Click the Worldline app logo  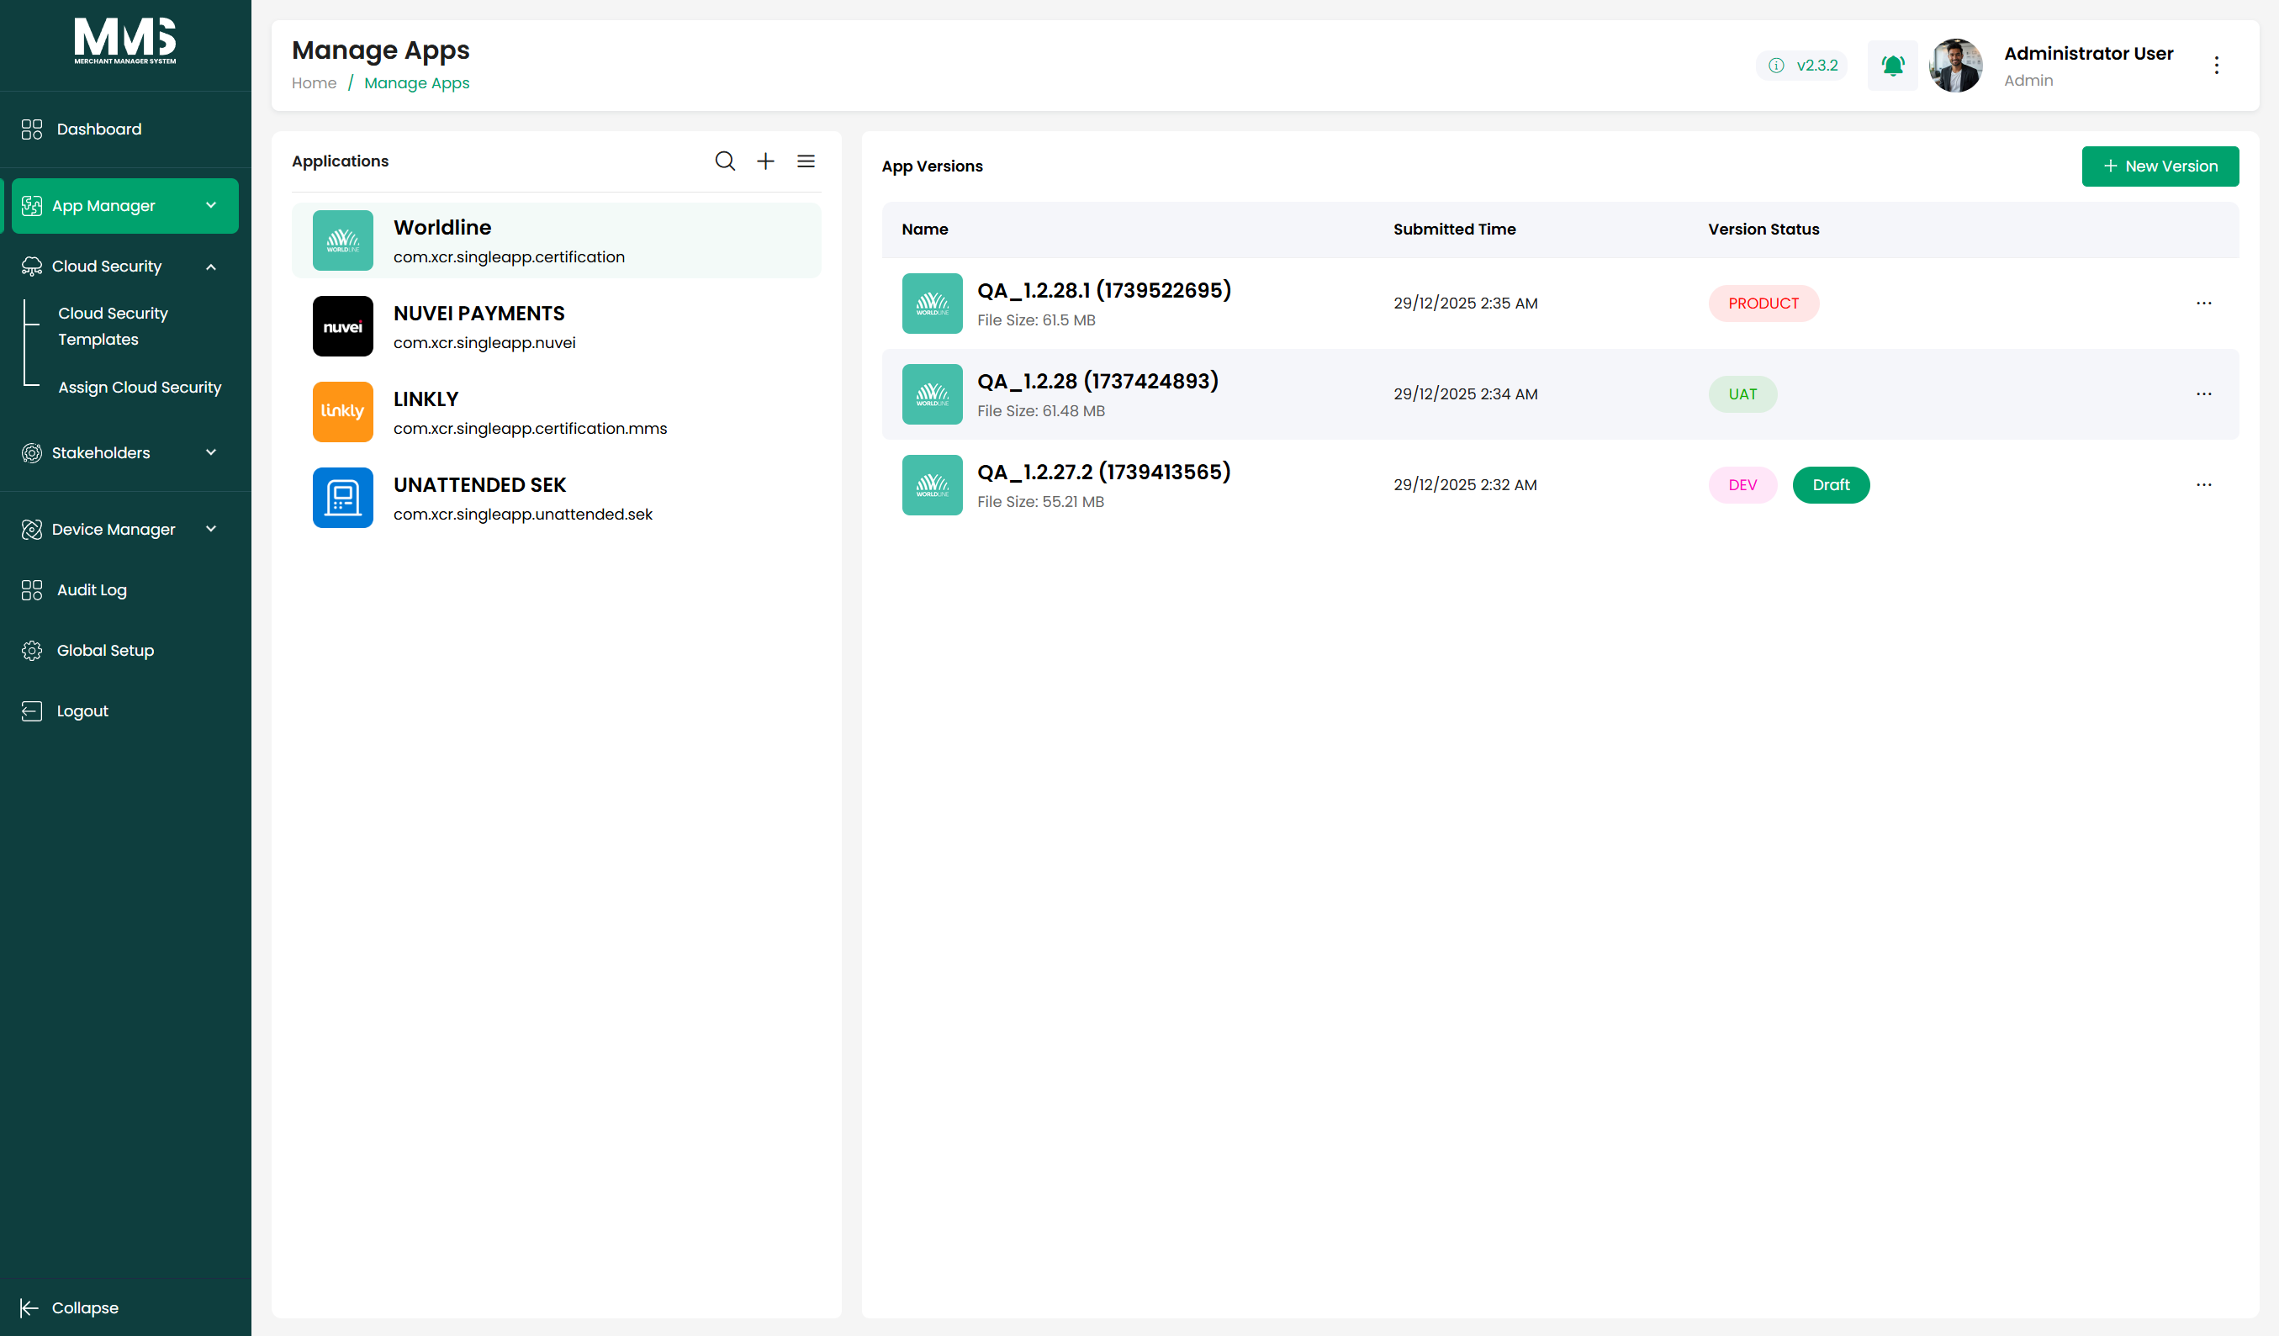coord(343,240)
